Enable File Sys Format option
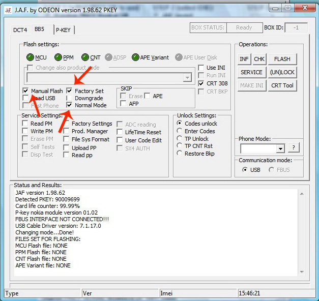Image resolution: width=319 pixels, height=301 pixels. pyautogui.click(x=66, y=139)
